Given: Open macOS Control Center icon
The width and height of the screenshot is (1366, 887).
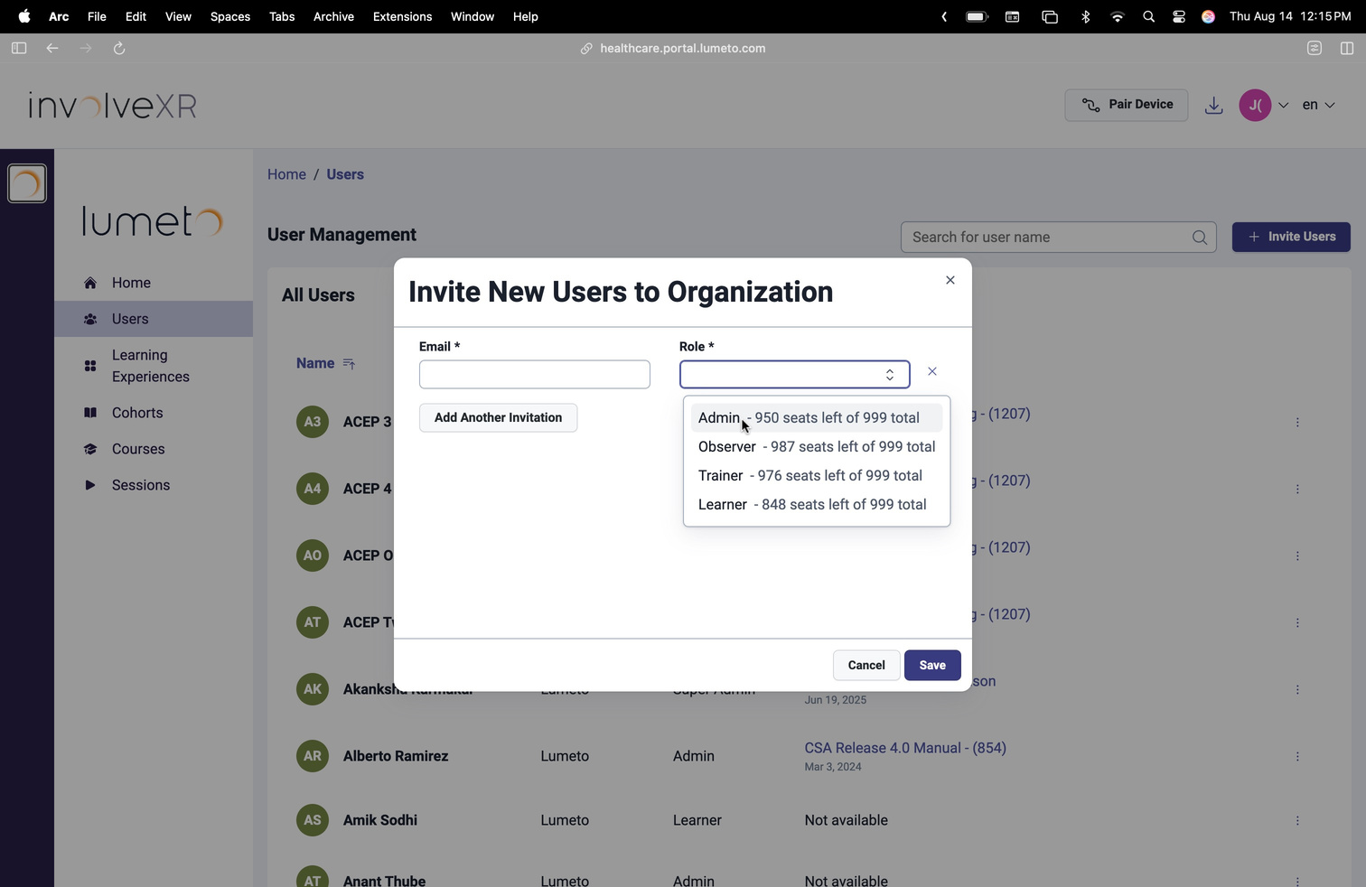Looking at the screenshot, I should tap(1179, 16).
